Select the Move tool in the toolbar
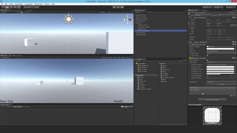This screenshot has height=133, width=237. [7, 7]
